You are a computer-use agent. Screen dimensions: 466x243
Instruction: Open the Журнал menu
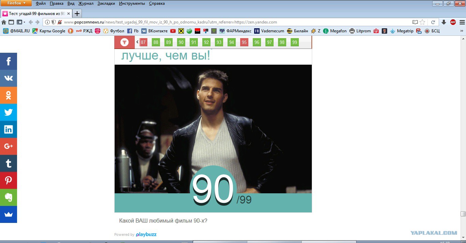(x=86, y=3)
